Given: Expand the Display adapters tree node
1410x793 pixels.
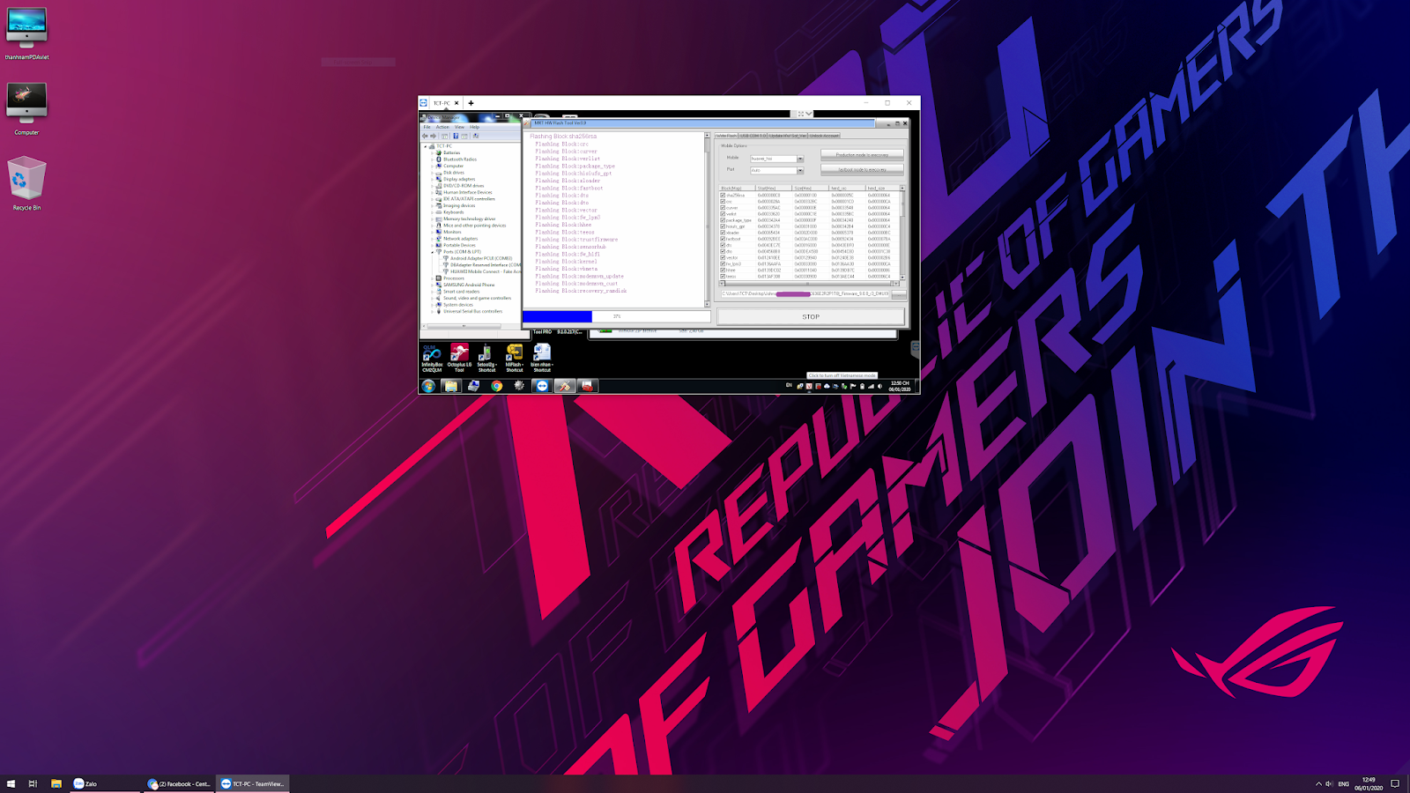Looking at the screenshot, I should pos(433,179).
